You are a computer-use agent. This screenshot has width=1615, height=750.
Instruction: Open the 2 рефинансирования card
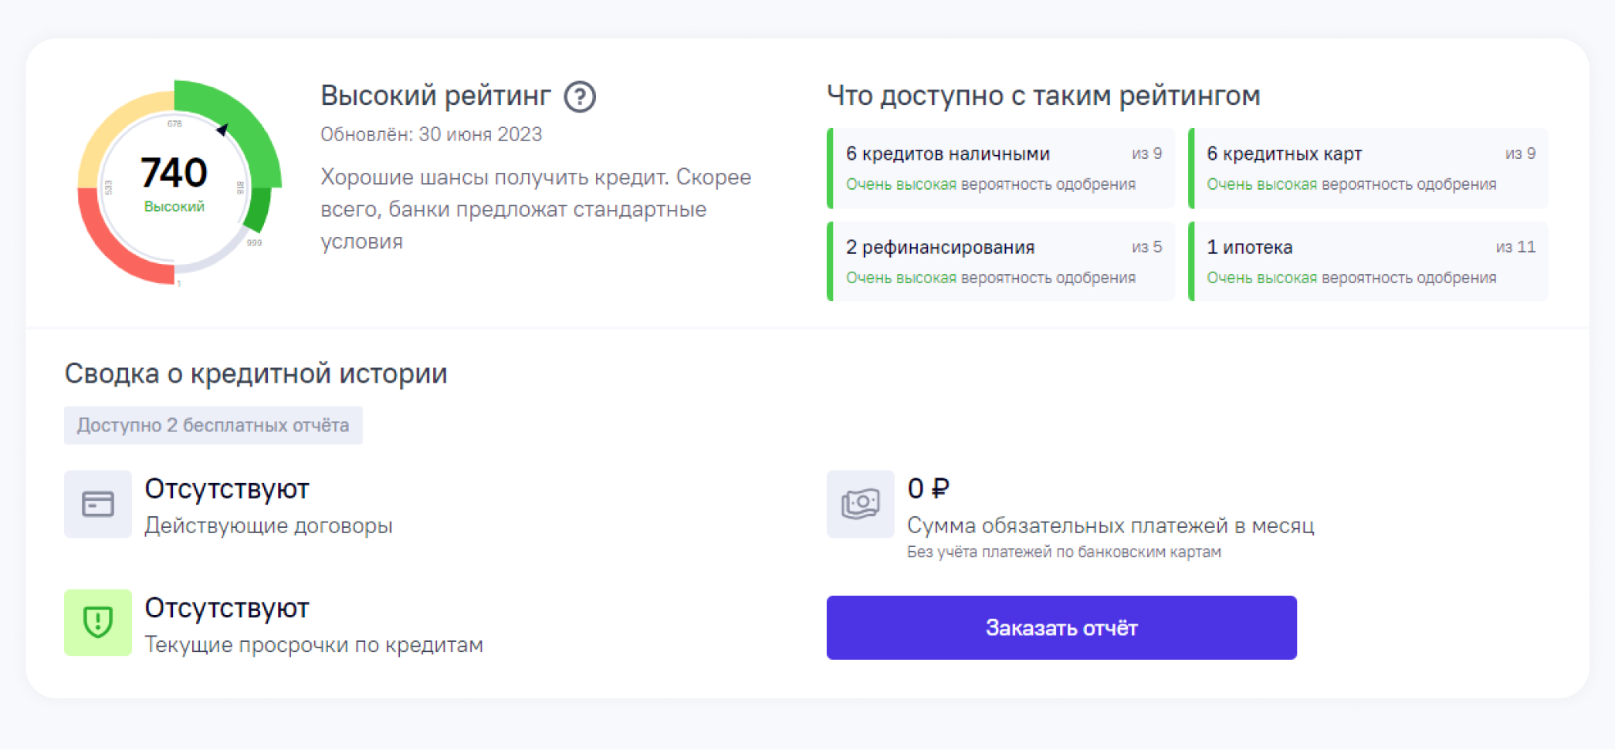1000,262
